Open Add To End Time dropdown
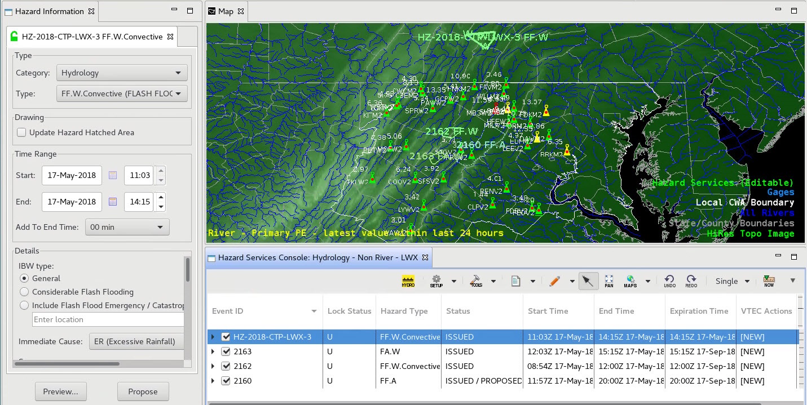The height and width of the screenshot is (405, 807). tap(127, 227)
